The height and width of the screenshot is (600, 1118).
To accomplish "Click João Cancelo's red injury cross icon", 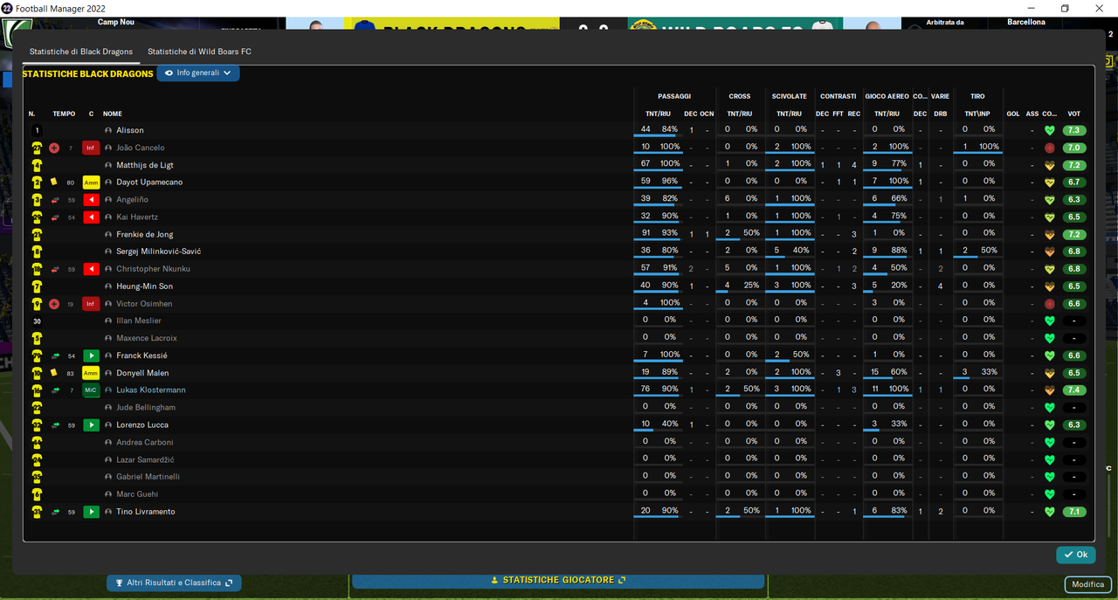I will coord(54,148).
